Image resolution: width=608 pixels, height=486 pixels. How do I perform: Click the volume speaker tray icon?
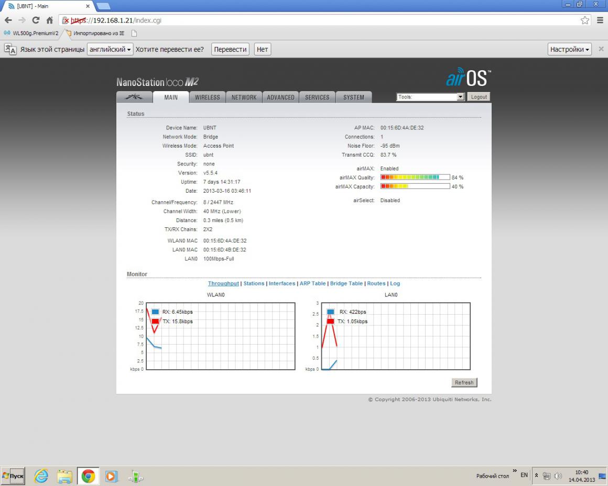point(558,476)
